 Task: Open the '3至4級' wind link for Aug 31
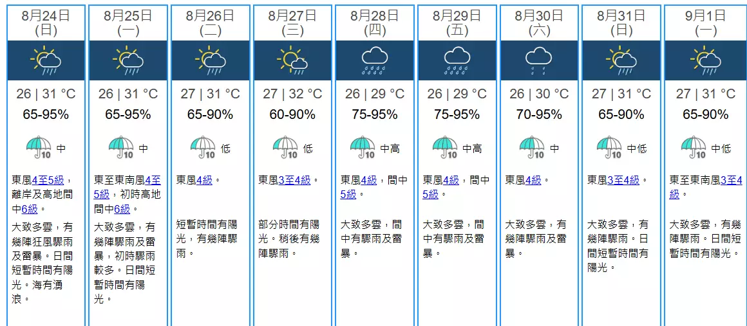(x=623, y=181)
